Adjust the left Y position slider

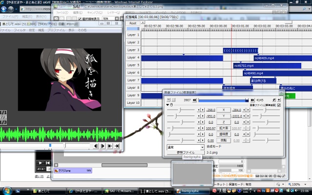click(176, 116)
